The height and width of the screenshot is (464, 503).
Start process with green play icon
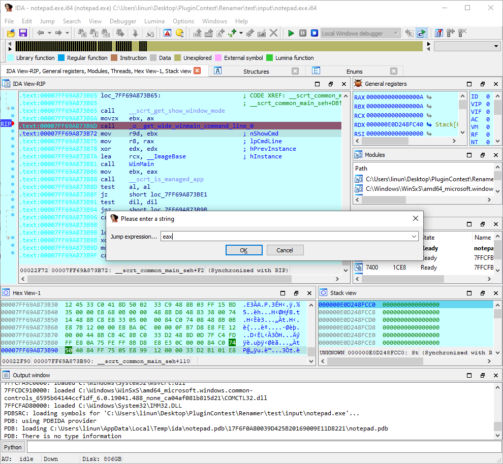click(x=291, y=33)
